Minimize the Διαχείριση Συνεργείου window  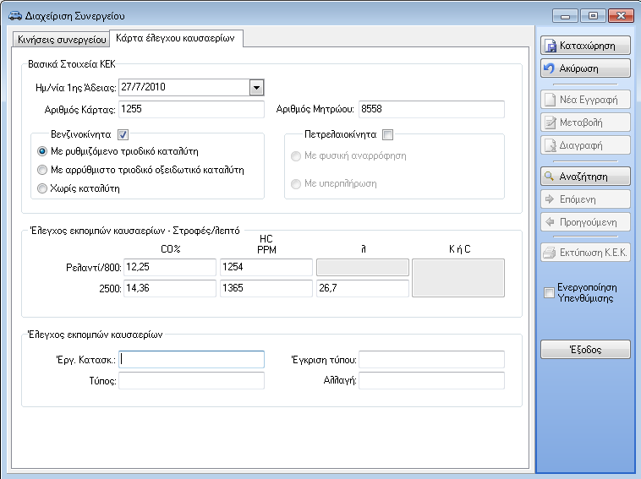point(565,16)
